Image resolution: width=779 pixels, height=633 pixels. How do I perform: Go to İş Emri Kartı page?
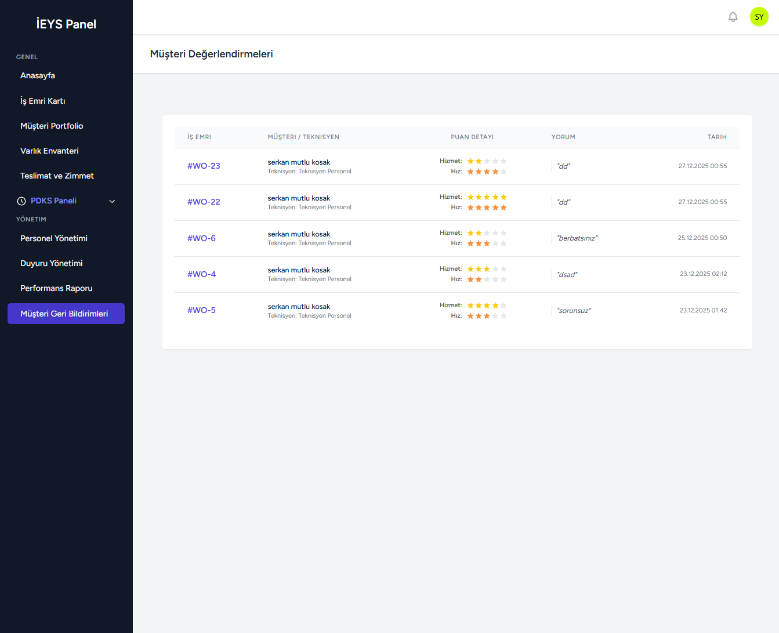pos(43,101)
